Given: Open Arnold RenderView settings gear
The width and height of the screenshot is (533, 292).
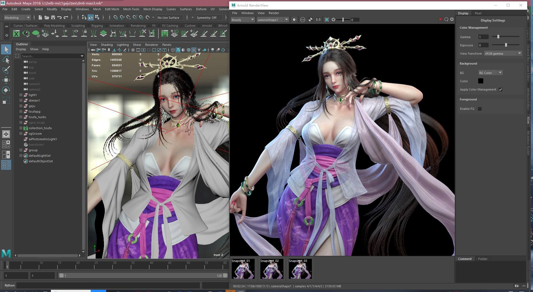Looking at the screenshot, I should point(452,19).
